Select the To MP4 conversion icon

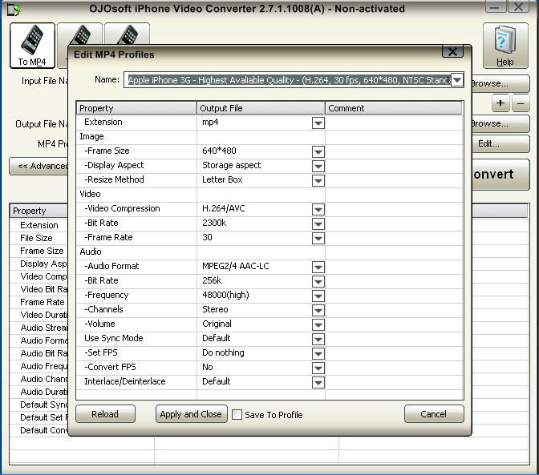[x=32, y=46]
